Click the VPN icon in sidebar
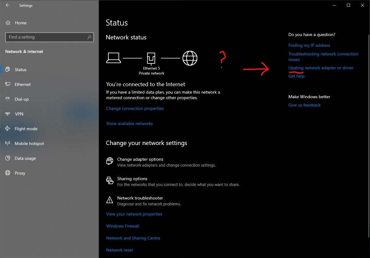The width and height of the screenshot is (370, 258). pos(8,114)
